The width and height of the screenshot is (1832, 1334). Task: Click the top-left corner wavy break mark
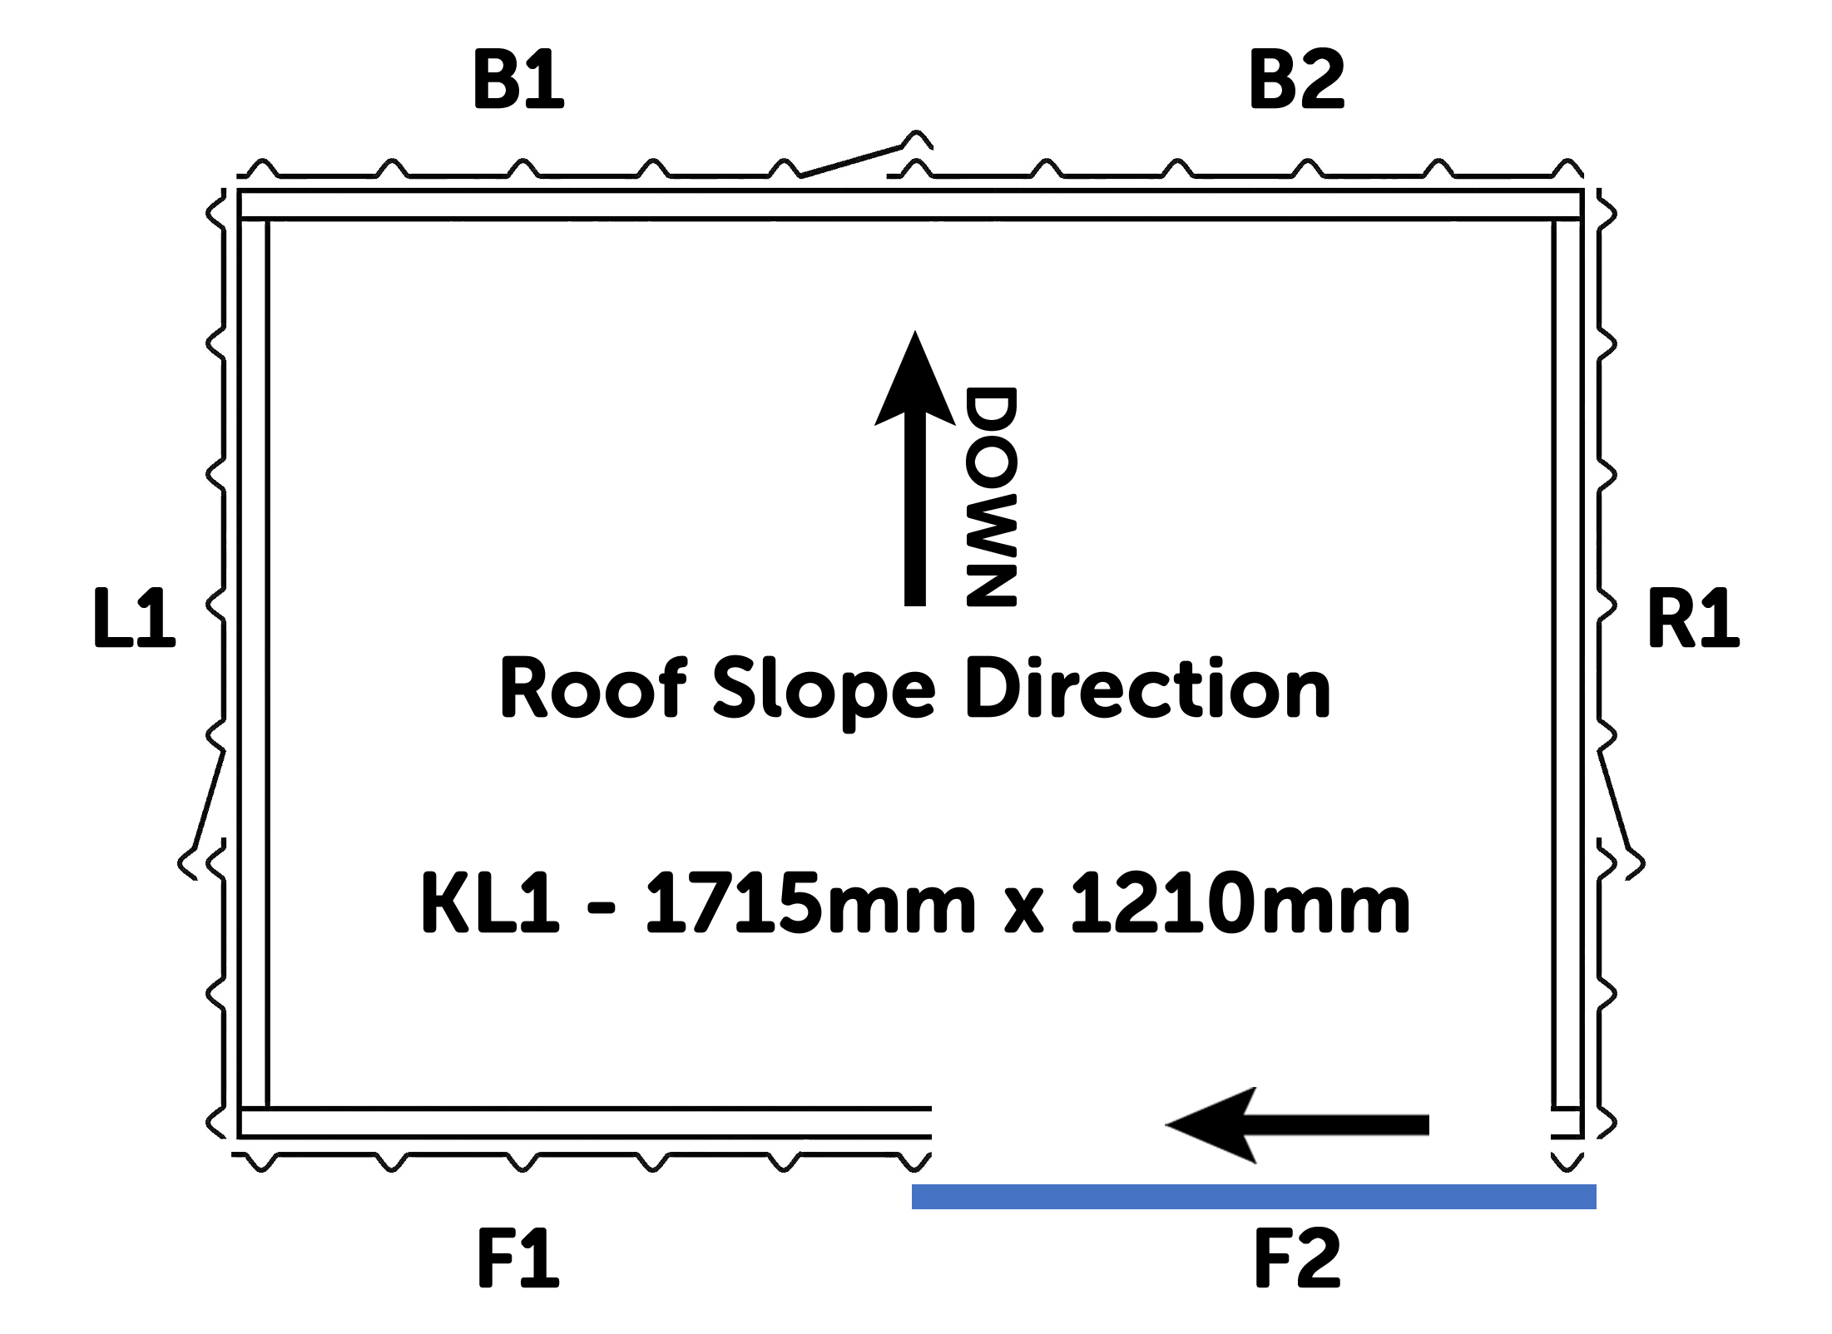coord(218,210)
